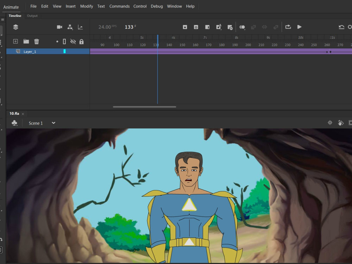Click the create tween icon
This screenshot has width=352, height=264.
point(264,27)
